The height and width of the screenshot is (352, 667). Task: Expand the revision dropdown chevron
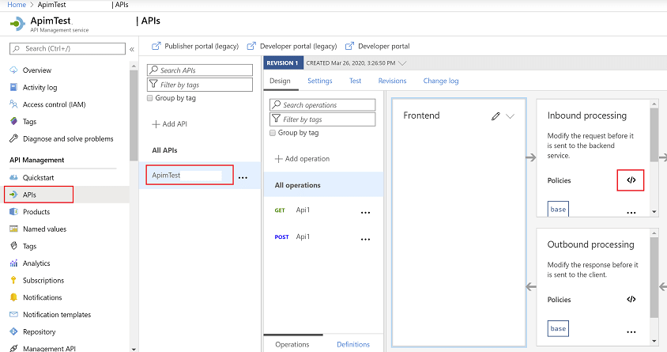402,63
